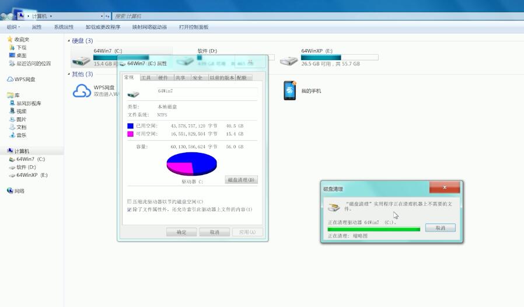Click 系统属性 in toolbar

coord(64,27)
